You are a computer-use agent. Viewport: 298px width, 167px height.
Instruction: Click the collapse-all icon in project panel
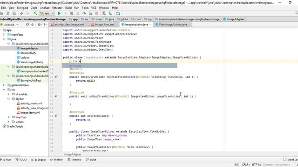pos(33,25)
